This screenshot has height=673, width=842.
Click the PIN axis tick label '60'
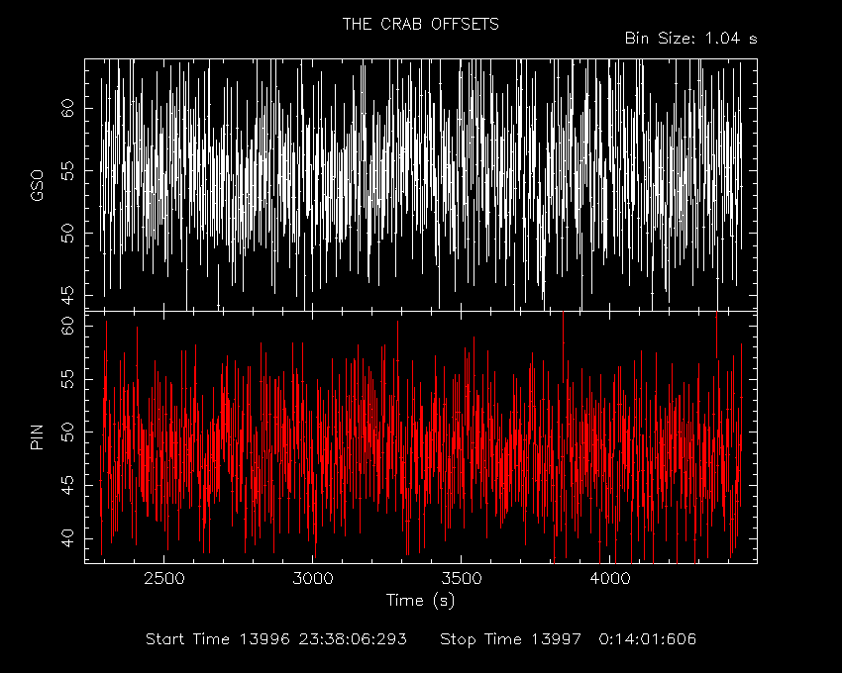[67, 326]
